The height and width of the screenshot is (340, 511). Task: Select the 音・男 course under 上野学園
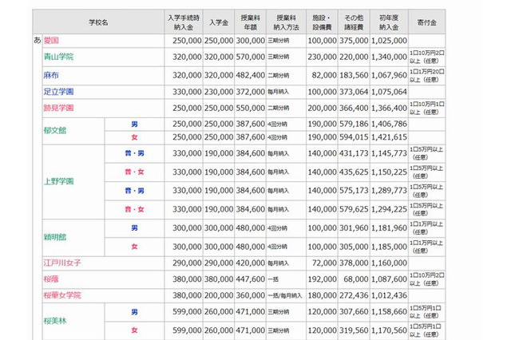point(134,191)
